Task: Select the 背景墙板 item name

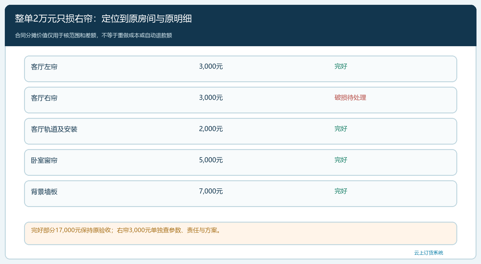Action: (x=44, y=191)
